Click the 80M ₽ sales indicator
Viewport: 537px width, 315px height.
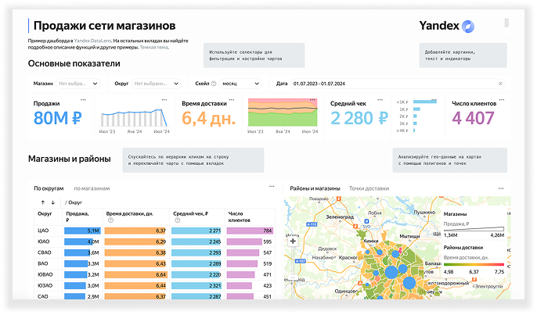58,118
